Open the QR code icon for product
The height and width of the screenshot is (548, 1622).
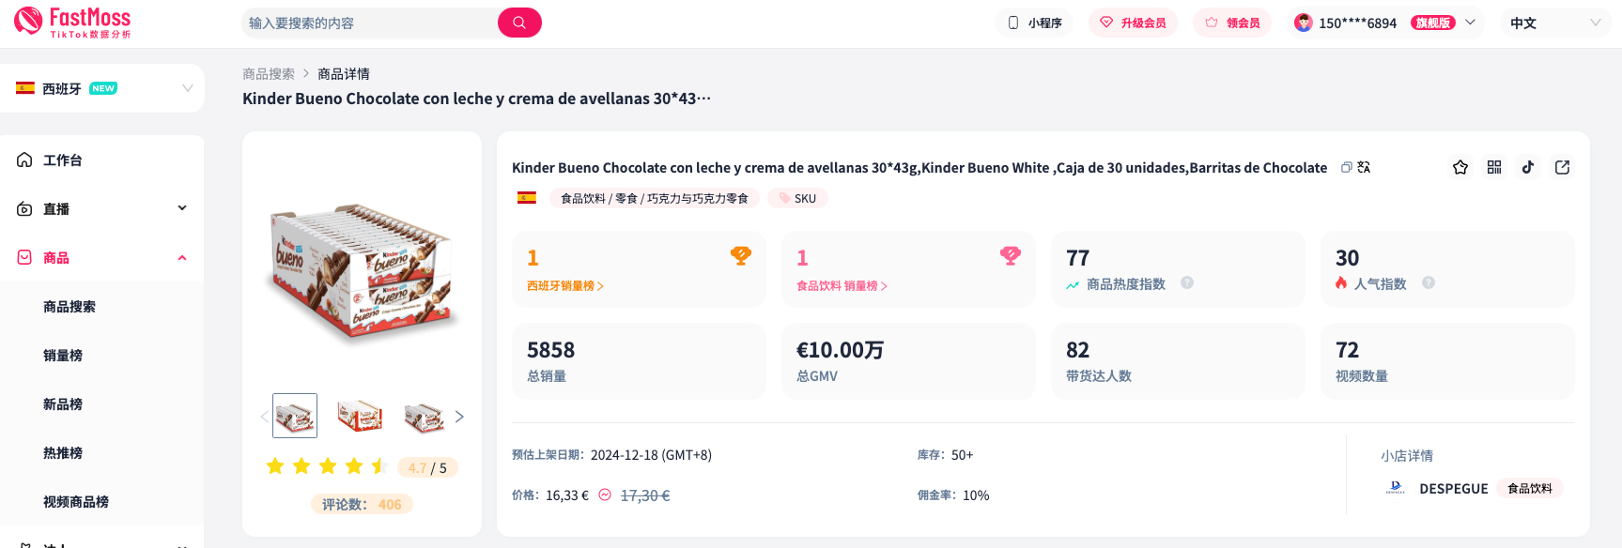pos(1494,167)
